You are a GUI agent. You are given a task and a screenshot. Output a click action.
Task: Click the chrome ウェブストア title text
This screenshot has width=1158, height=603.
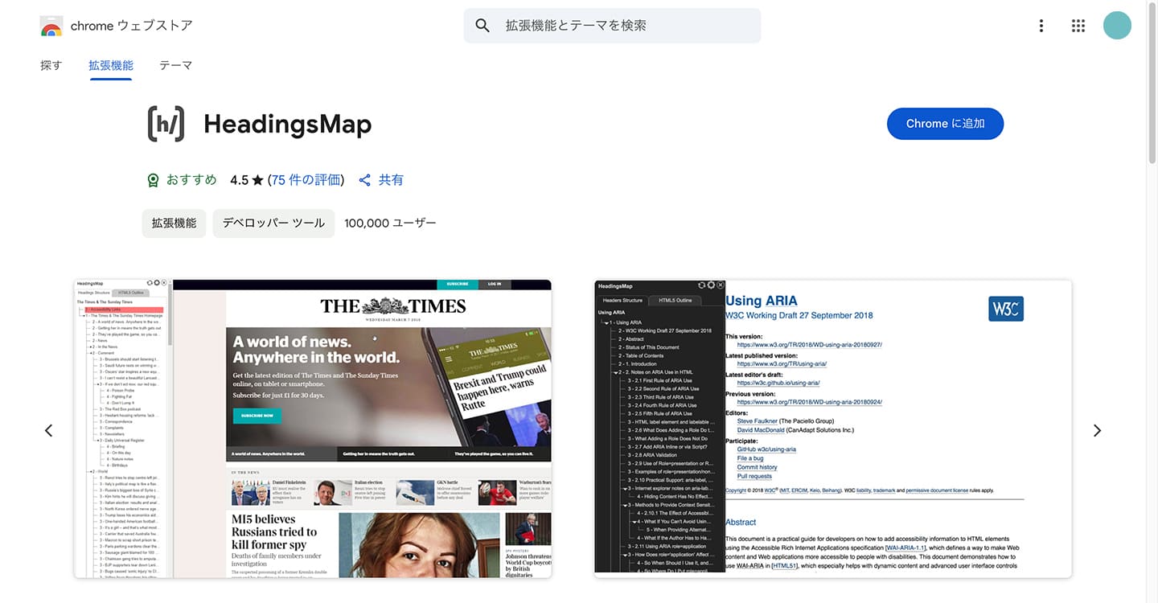pyautogui.click(x=132, y=26)
